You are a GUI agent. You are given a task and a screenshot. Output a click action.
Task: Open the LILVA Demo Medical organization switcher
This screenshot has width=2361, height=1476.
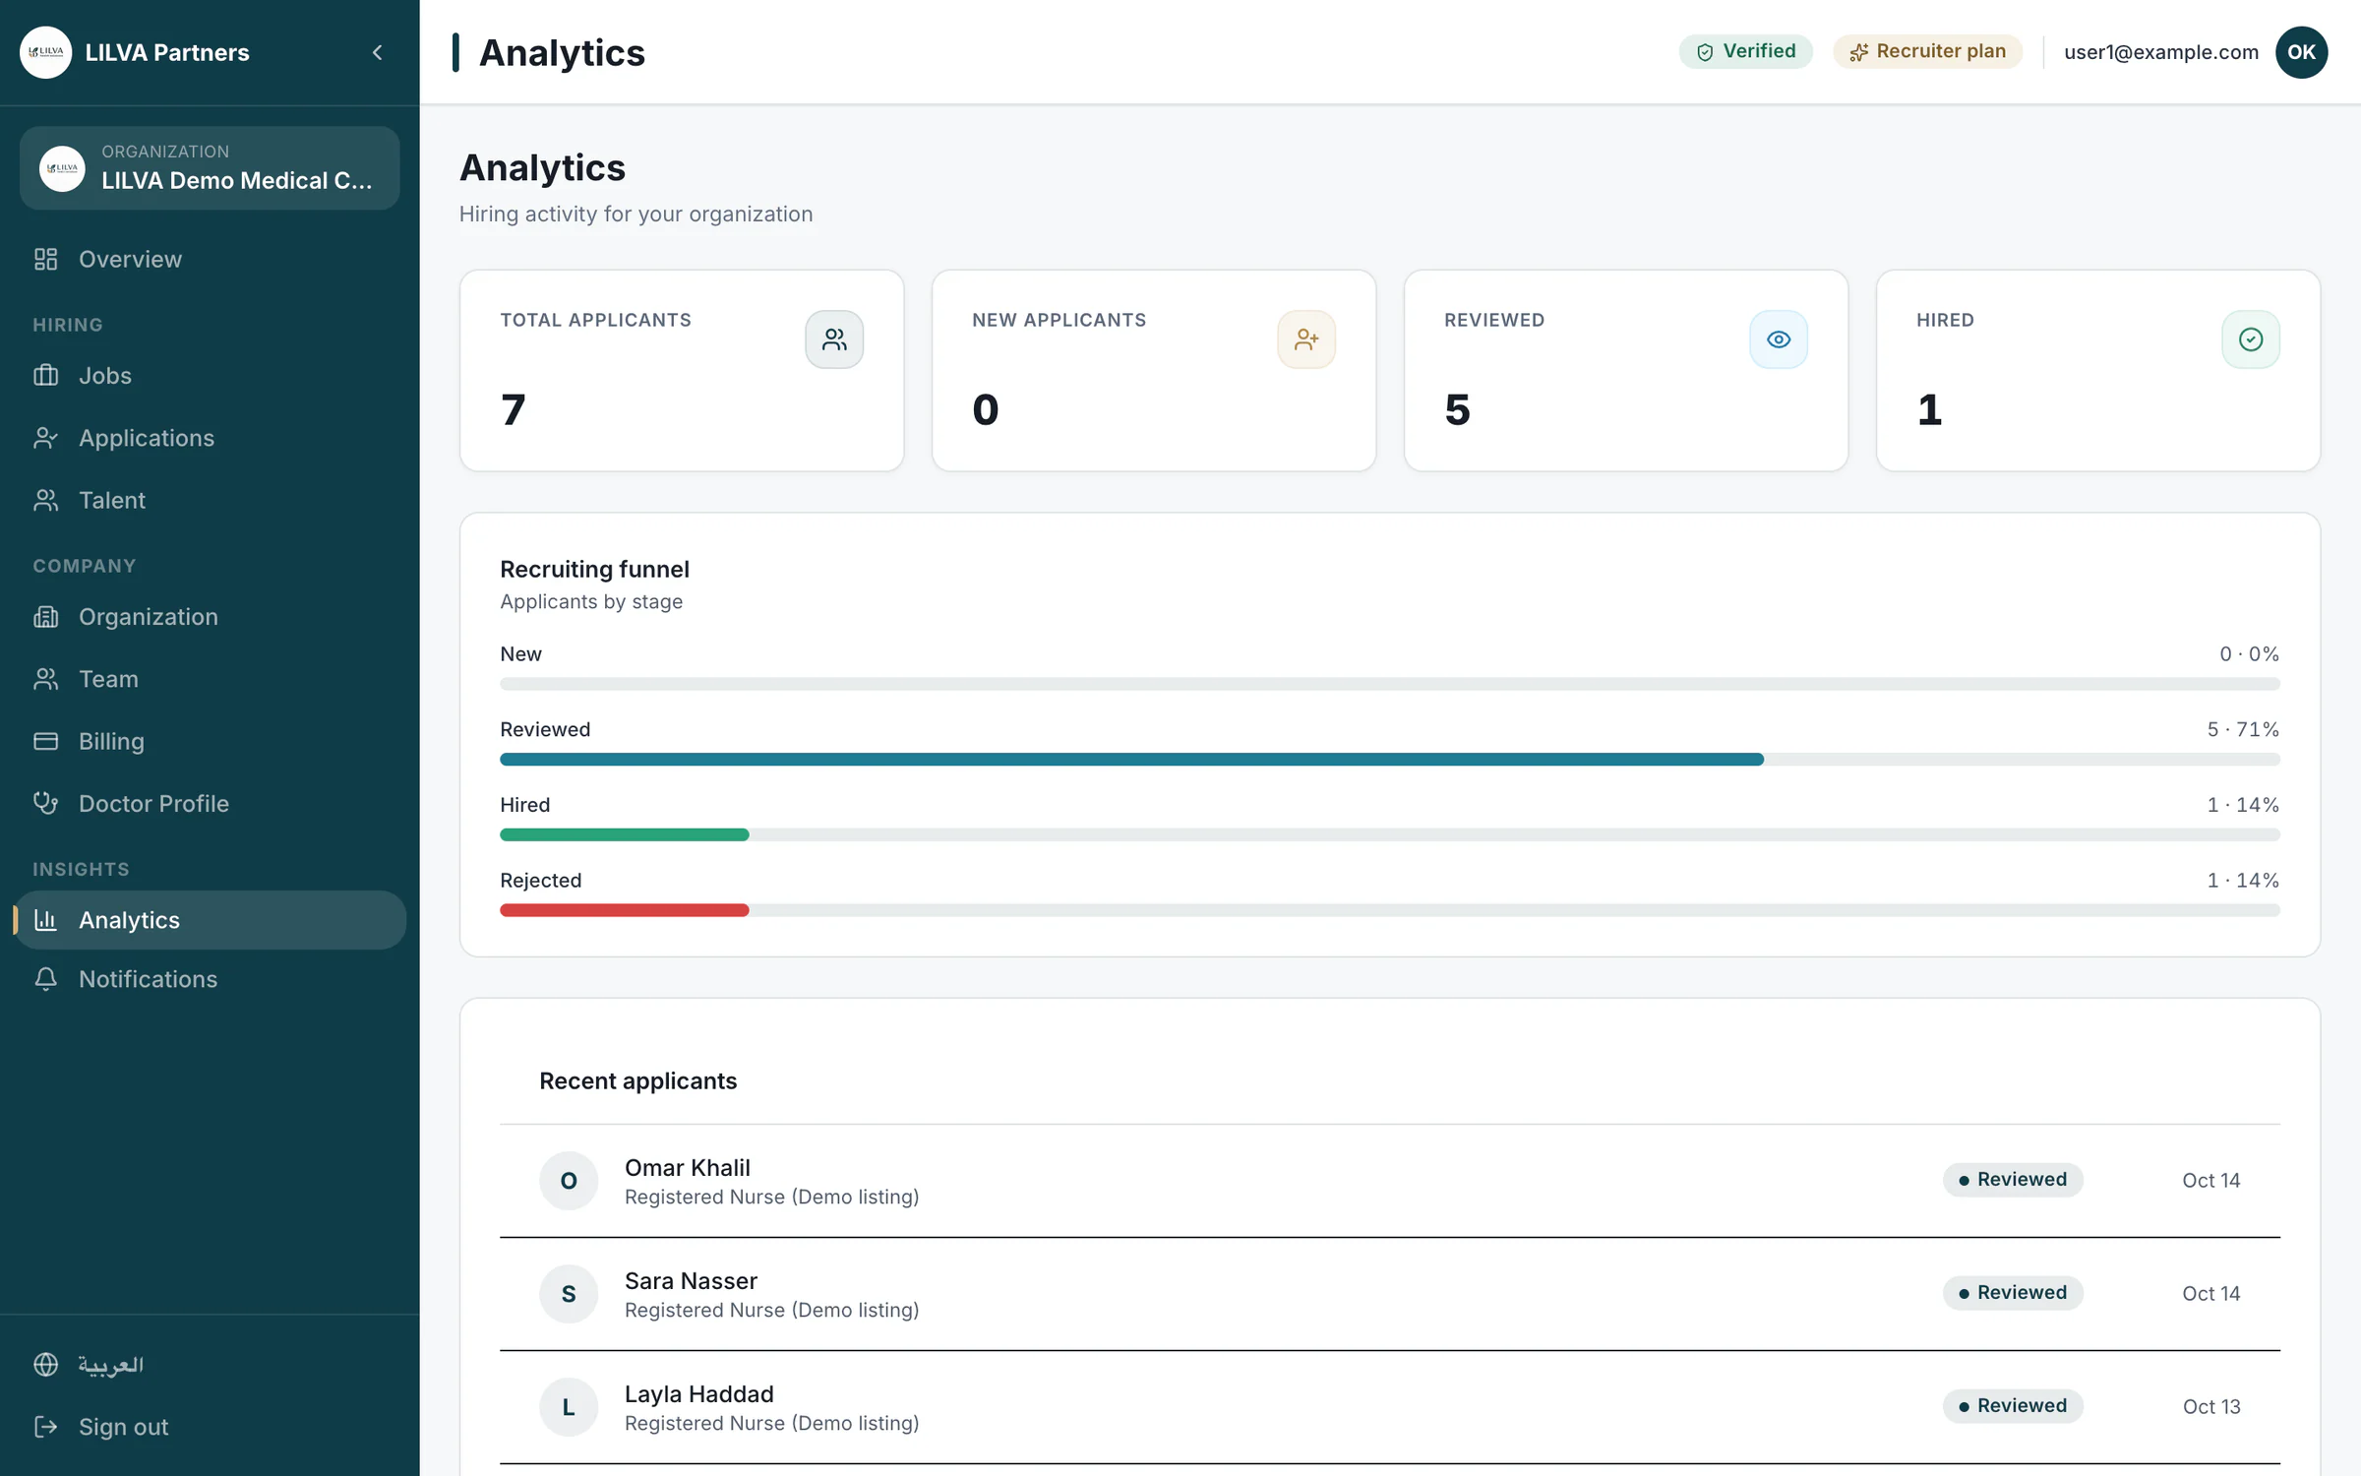click(x=210, y=168)
